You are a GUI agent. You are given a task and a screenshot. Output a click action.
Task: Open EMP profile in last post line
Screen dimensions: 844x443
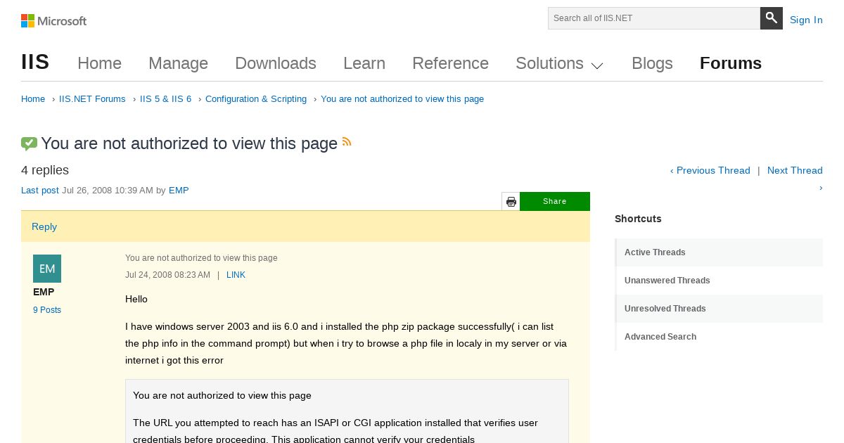click(x=179, y=191)
